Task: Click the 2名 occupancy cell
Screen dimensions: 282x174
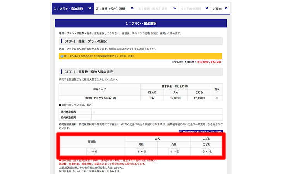Action: [152, 98]
